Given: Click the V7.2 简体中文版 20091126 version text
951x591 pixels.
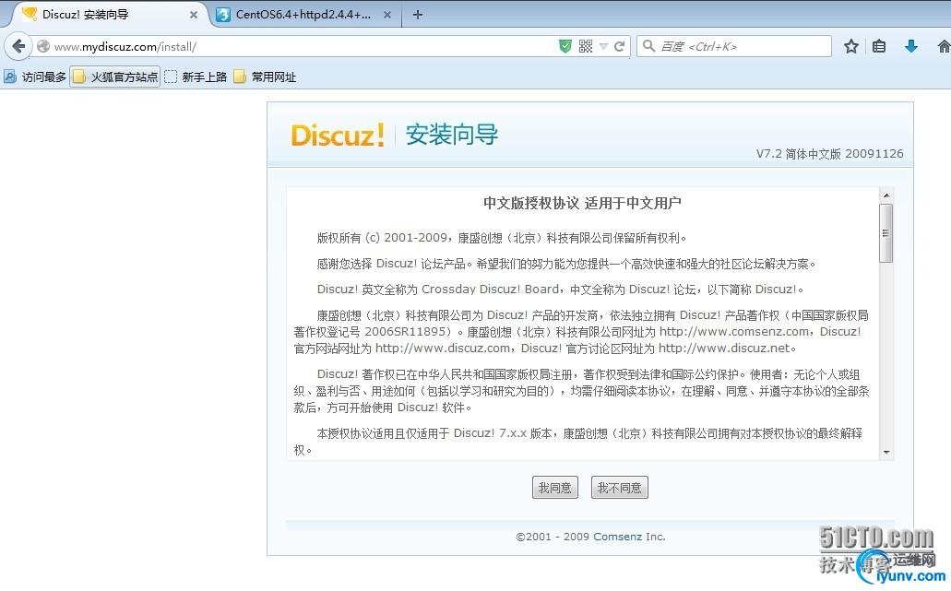Looking at the screenshot, I should (x=829, y=154).
